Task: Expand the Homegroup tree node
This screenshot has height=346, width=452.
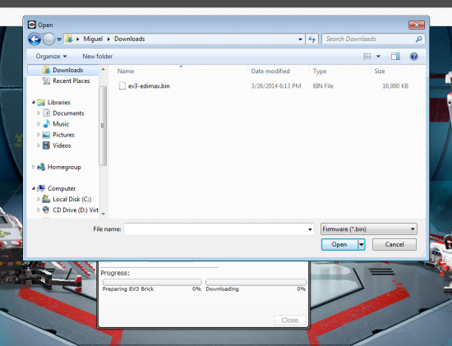Action: [x=34, y=167]
